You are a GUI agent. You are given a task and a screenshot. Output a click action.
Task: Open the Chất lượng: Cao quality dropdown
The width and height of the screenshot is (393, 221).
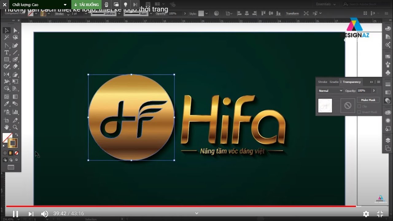(x=39, y=5)
